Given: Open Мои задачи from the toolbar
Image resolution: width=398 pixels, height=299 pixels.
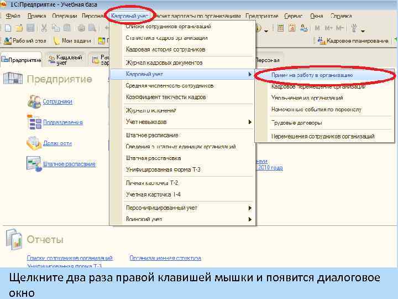Looking at the screenshot, I should click(72, 40).
